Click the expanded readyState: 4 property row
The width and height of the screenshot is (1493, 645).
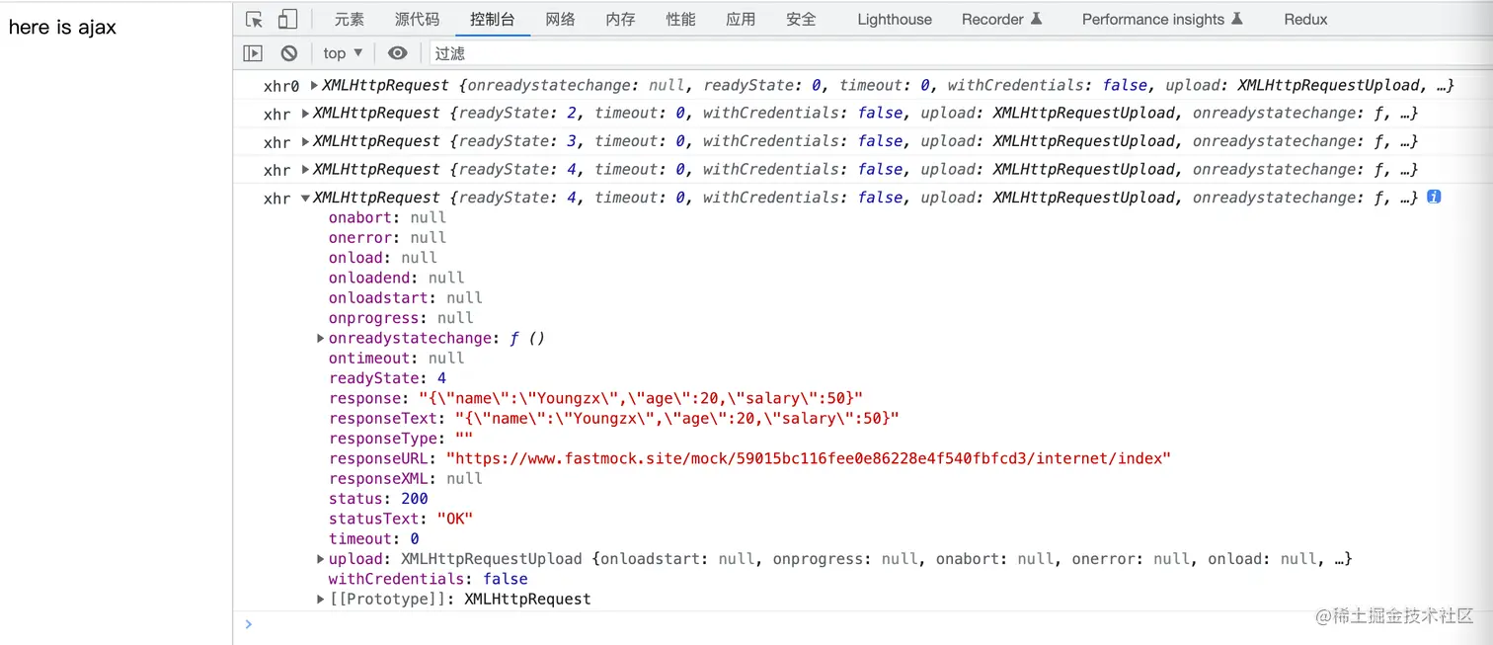coord(387,378)
